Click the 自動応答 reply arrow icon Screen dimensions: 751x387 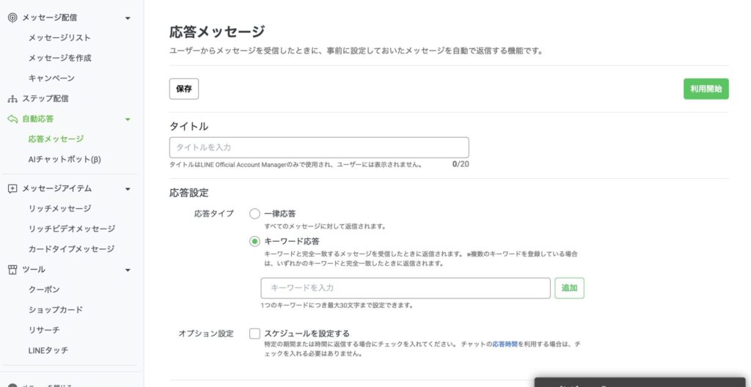(12, 119)
